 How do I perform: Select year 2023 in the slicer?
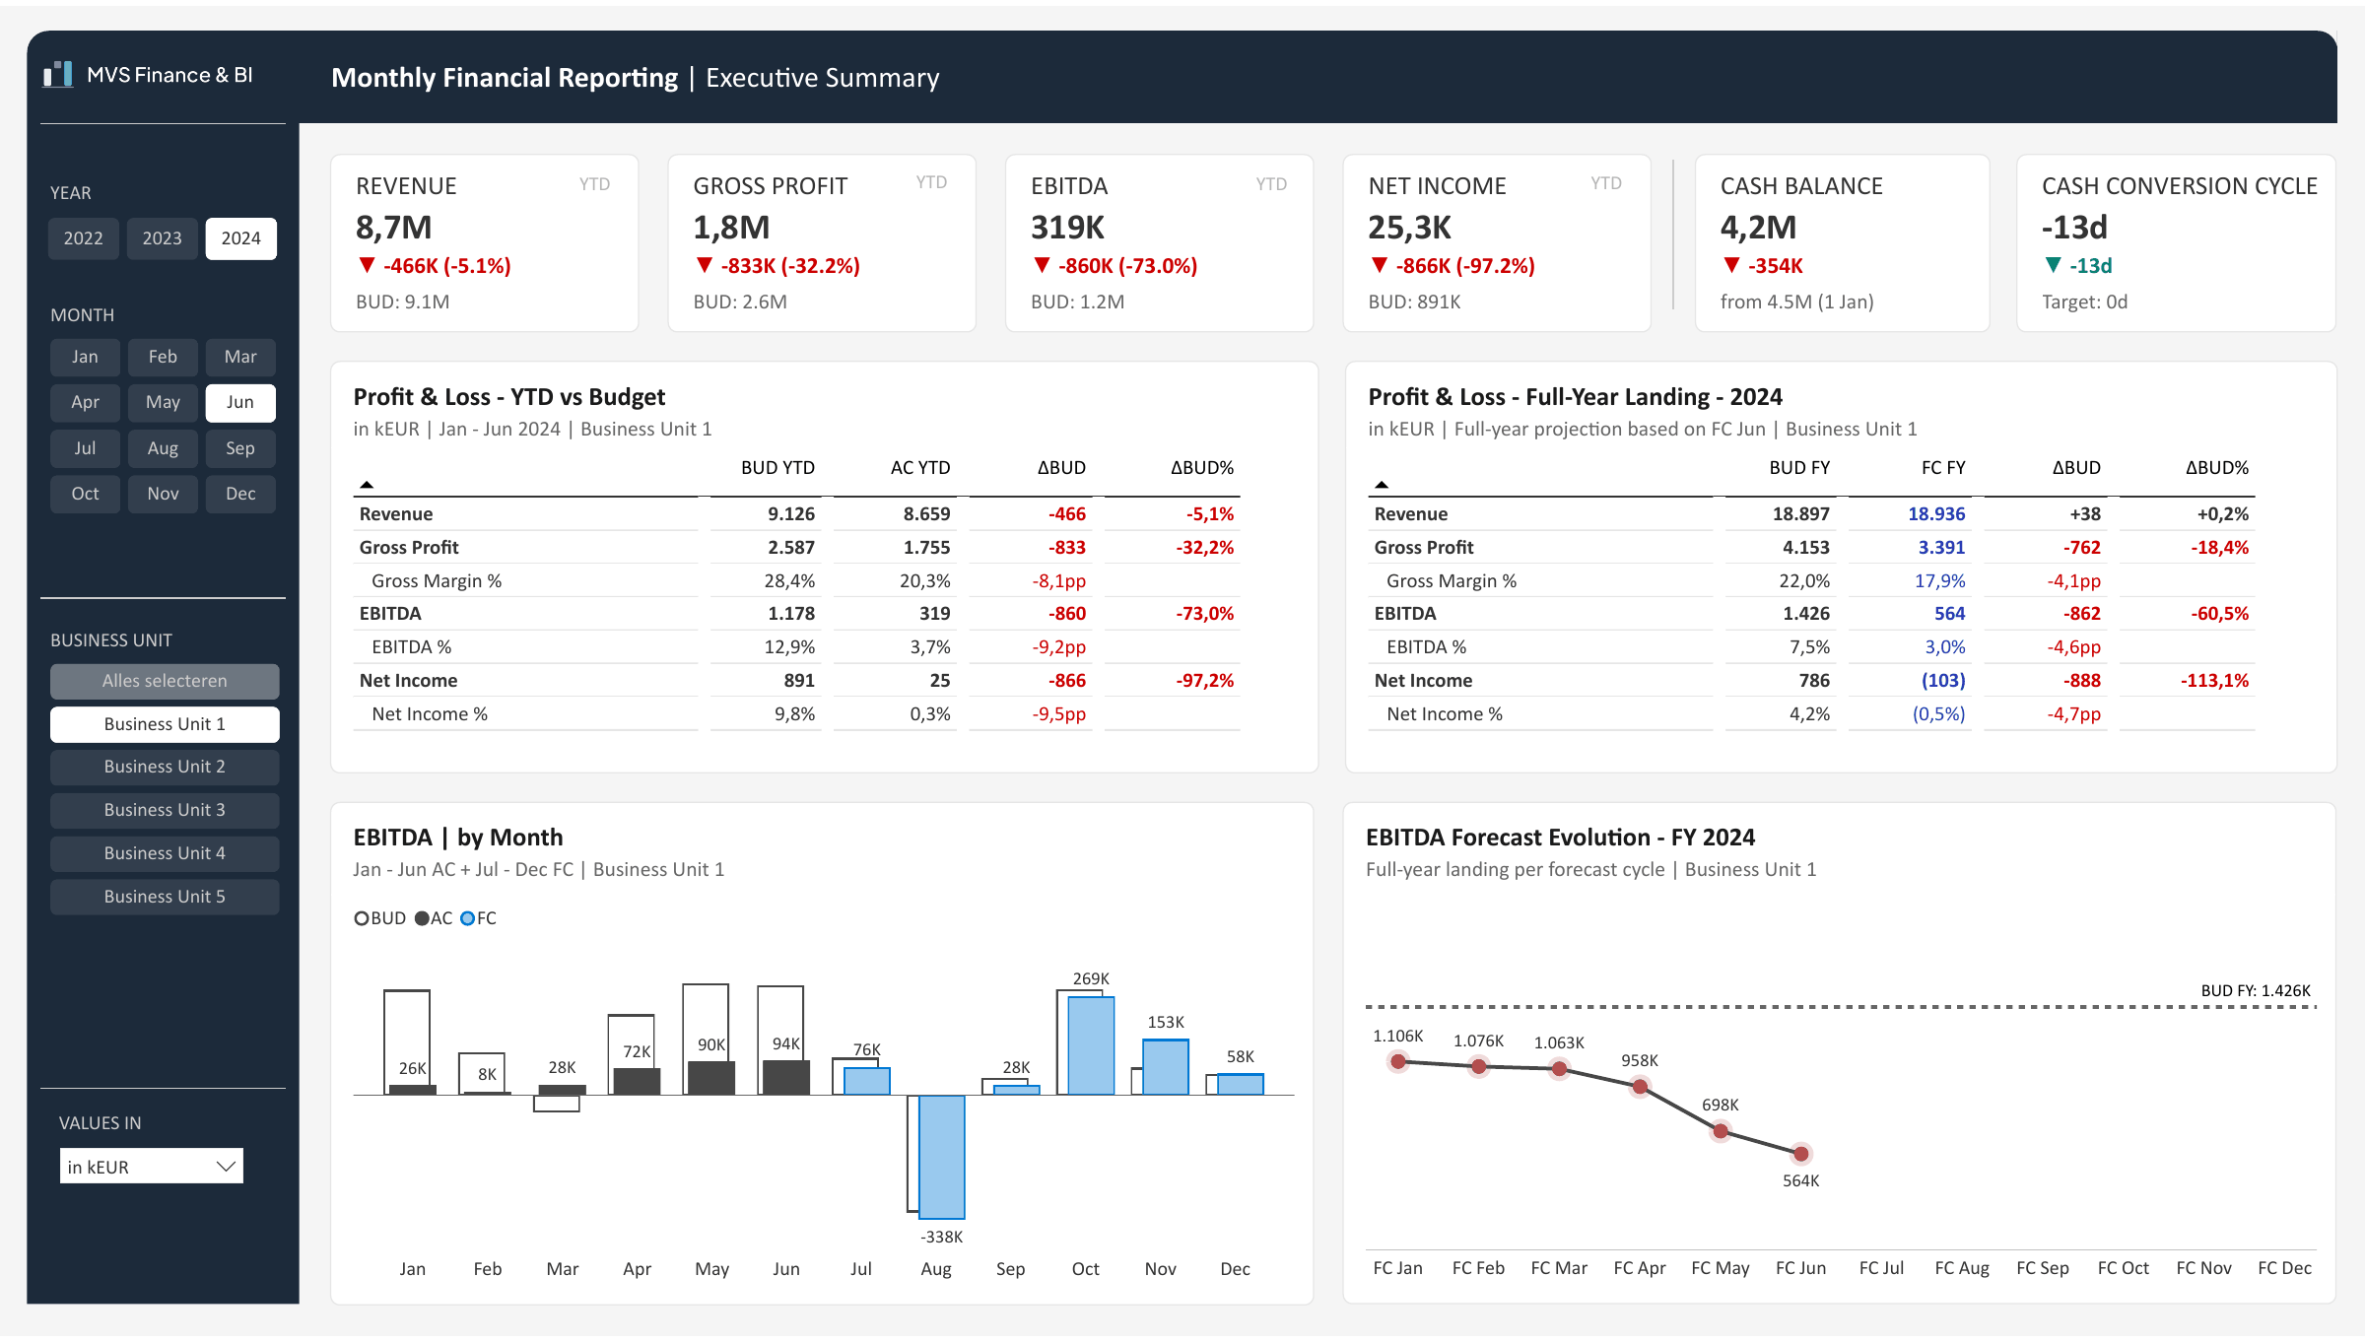tap(163, 238)
